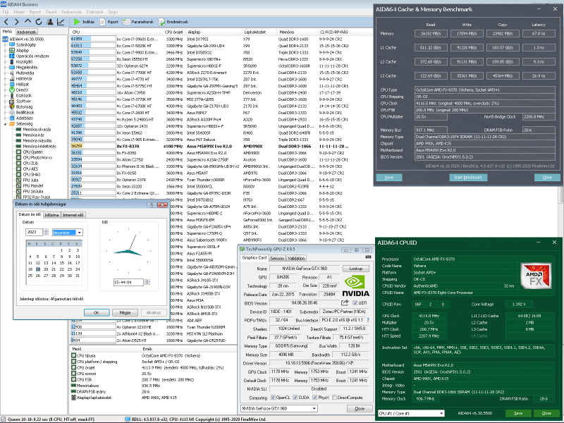Viewport: 564px width, 423px height.
Task: Click the up-level arrow in the AIDA64 toolbar
Action: 27,22
